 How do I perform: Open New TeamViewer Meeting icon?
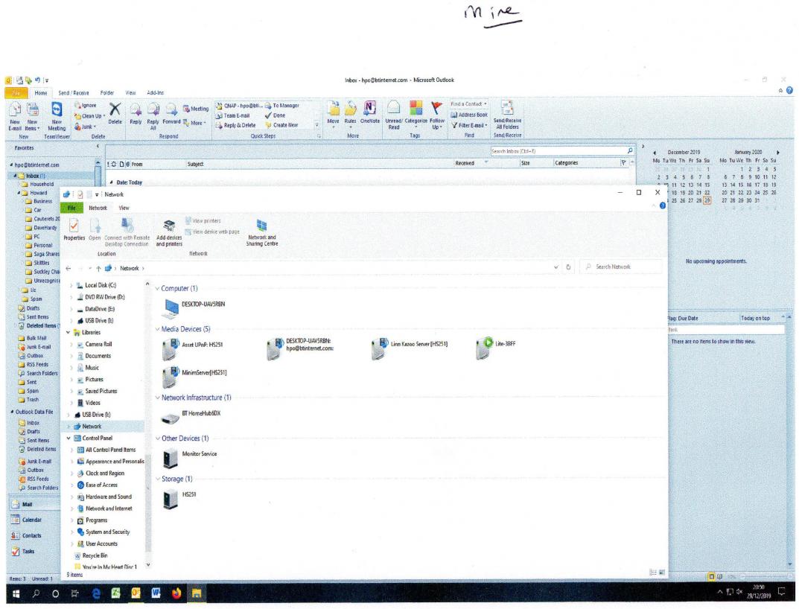pos(57,116)
